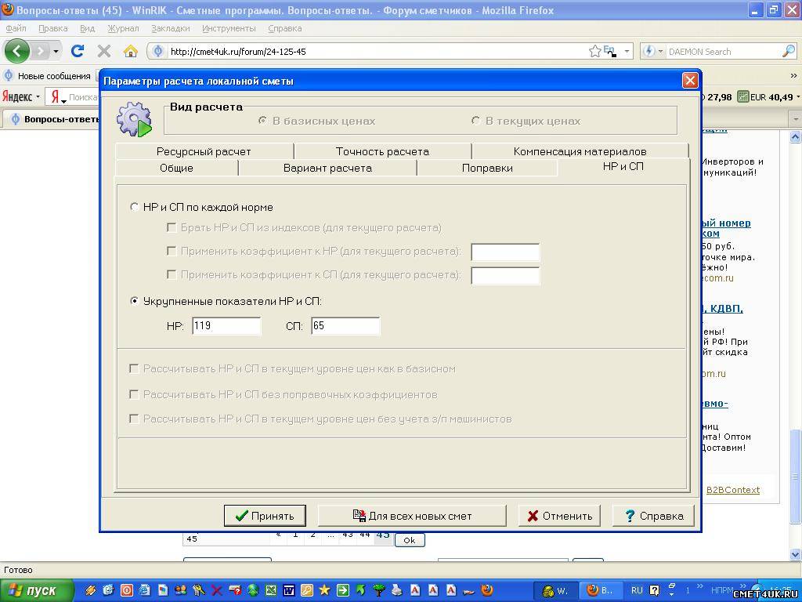This screenshot has width=802, height=602.
Task: Click the Принять button
Action: 265,516
